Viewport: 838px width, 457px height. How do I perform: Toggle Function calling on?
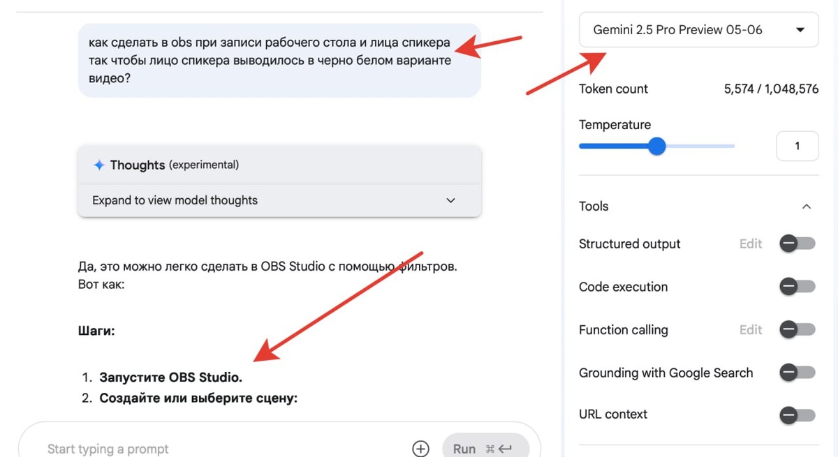pos(797,330)
